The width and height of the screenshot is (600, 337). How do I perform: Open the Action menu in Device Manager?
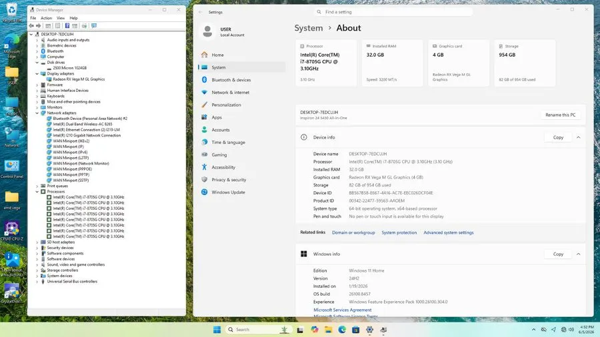point(46,18)
